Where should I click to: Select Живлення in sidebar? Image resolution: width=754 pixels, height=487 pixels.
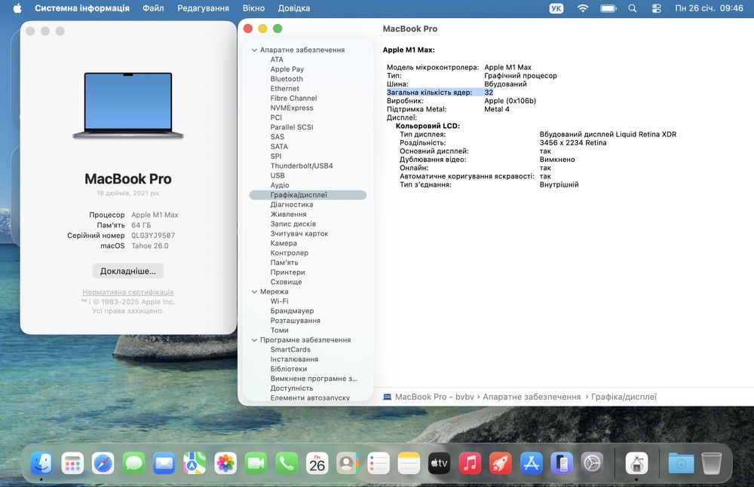pyautogui.click(x=289, y=215)
